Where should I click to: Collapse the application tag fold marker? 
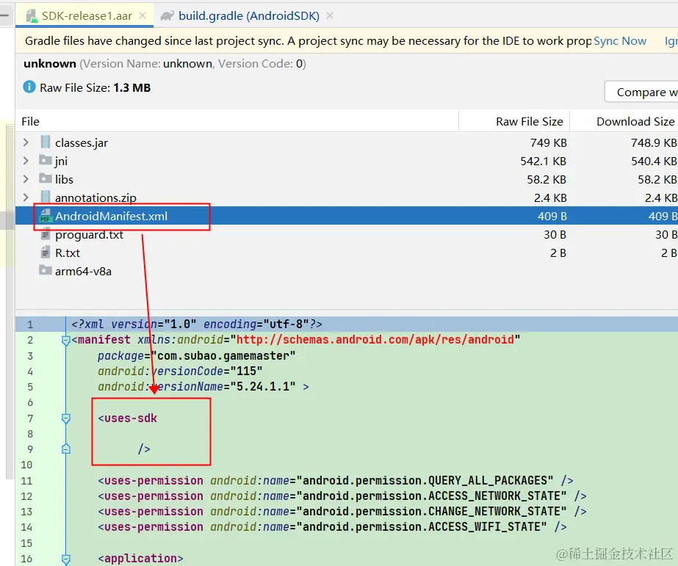pos(65,559)
